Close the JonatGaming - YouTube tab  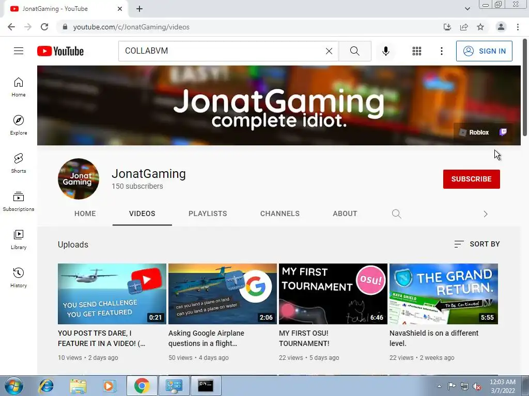pos(120,9)
